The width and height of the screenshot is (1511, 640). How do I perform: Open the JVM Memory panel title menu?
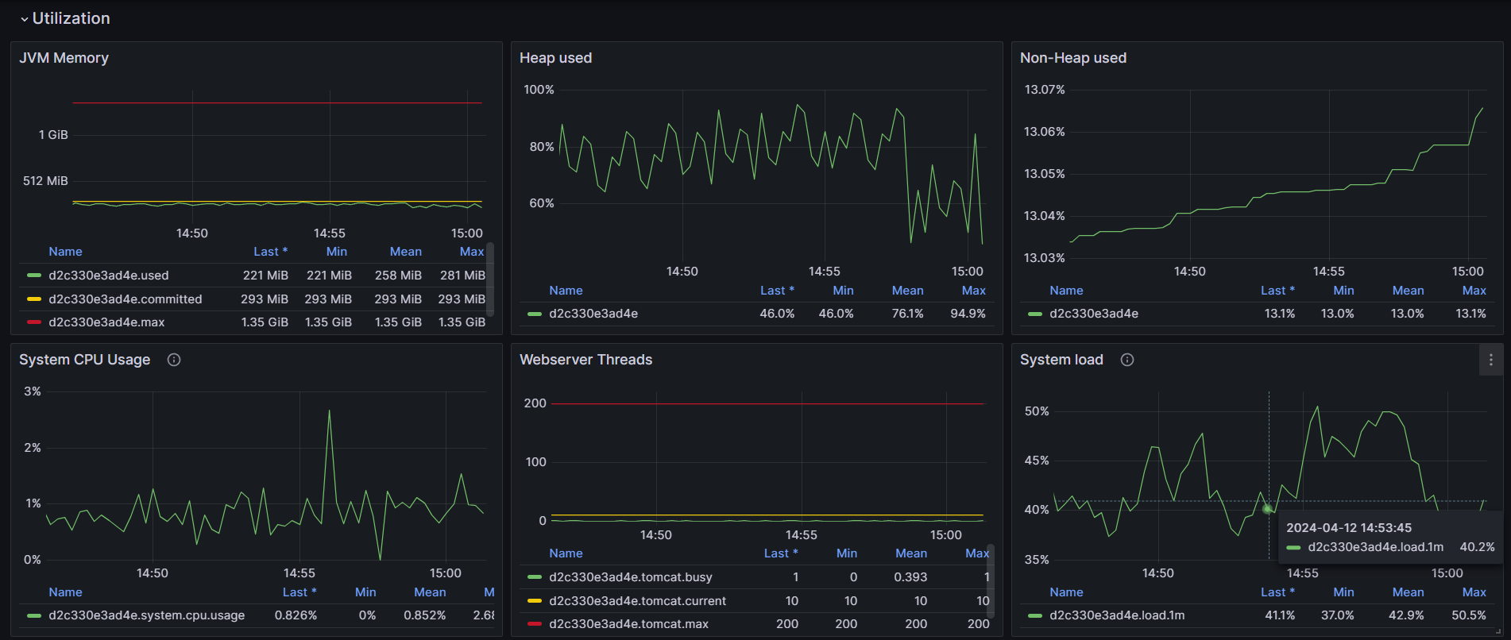pos(64,58)
